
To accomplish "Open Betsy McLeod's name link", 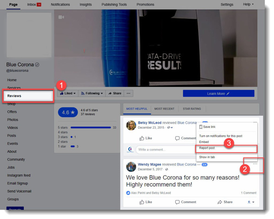I will coord(150,123).
